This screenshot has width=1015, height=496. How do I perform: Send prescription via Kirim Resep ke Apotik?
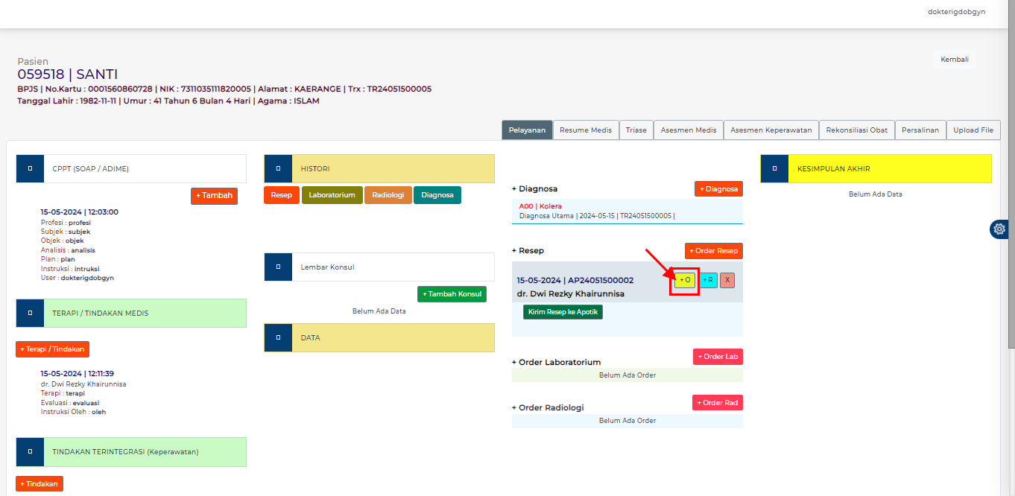pyautogui.click(x=563, y=312)
